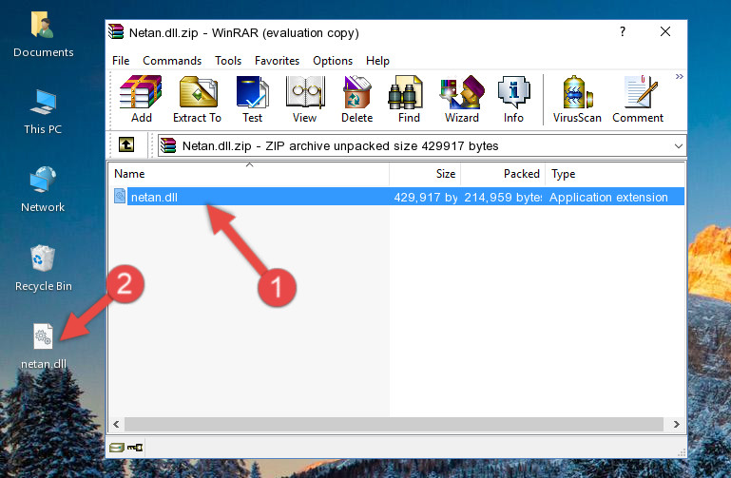
Task: Open the Tools menu
Action: pyautogui.click(x=228, y=61)
